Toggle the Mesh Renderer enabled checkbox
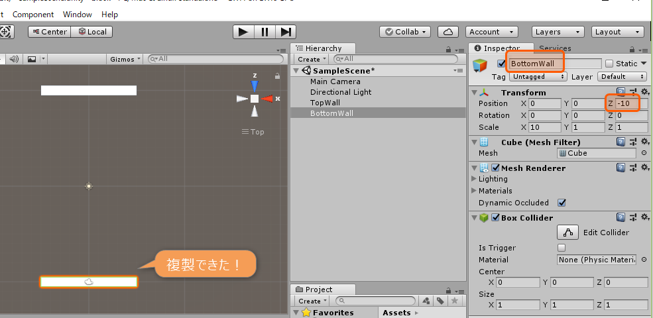 pyautogui.click(x=496, y=168)
